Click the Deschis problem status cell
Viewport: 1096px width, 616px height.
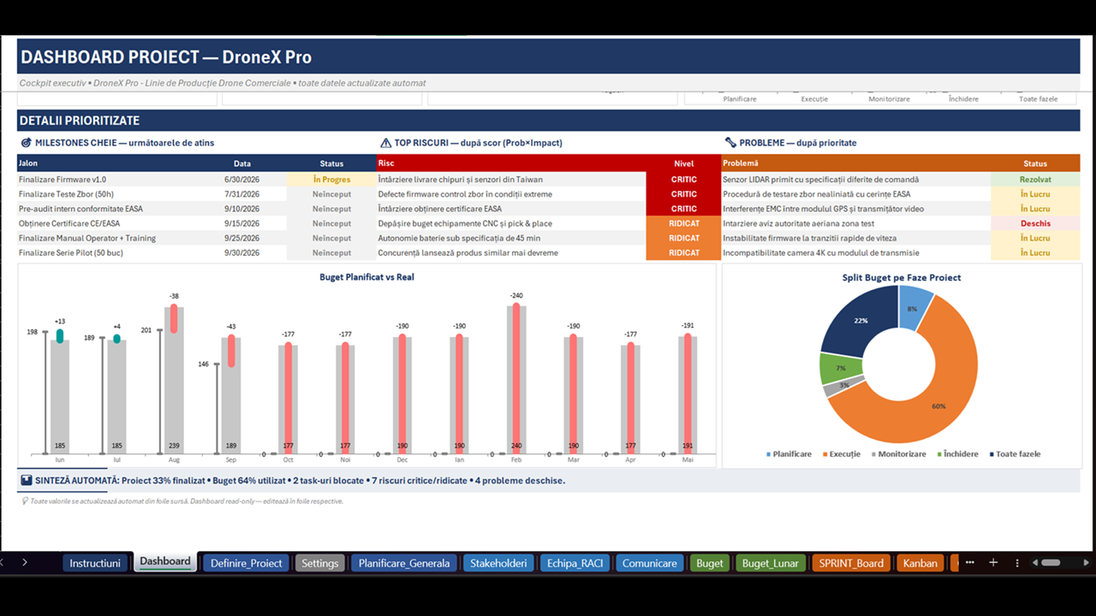[x=1035, y=223]
